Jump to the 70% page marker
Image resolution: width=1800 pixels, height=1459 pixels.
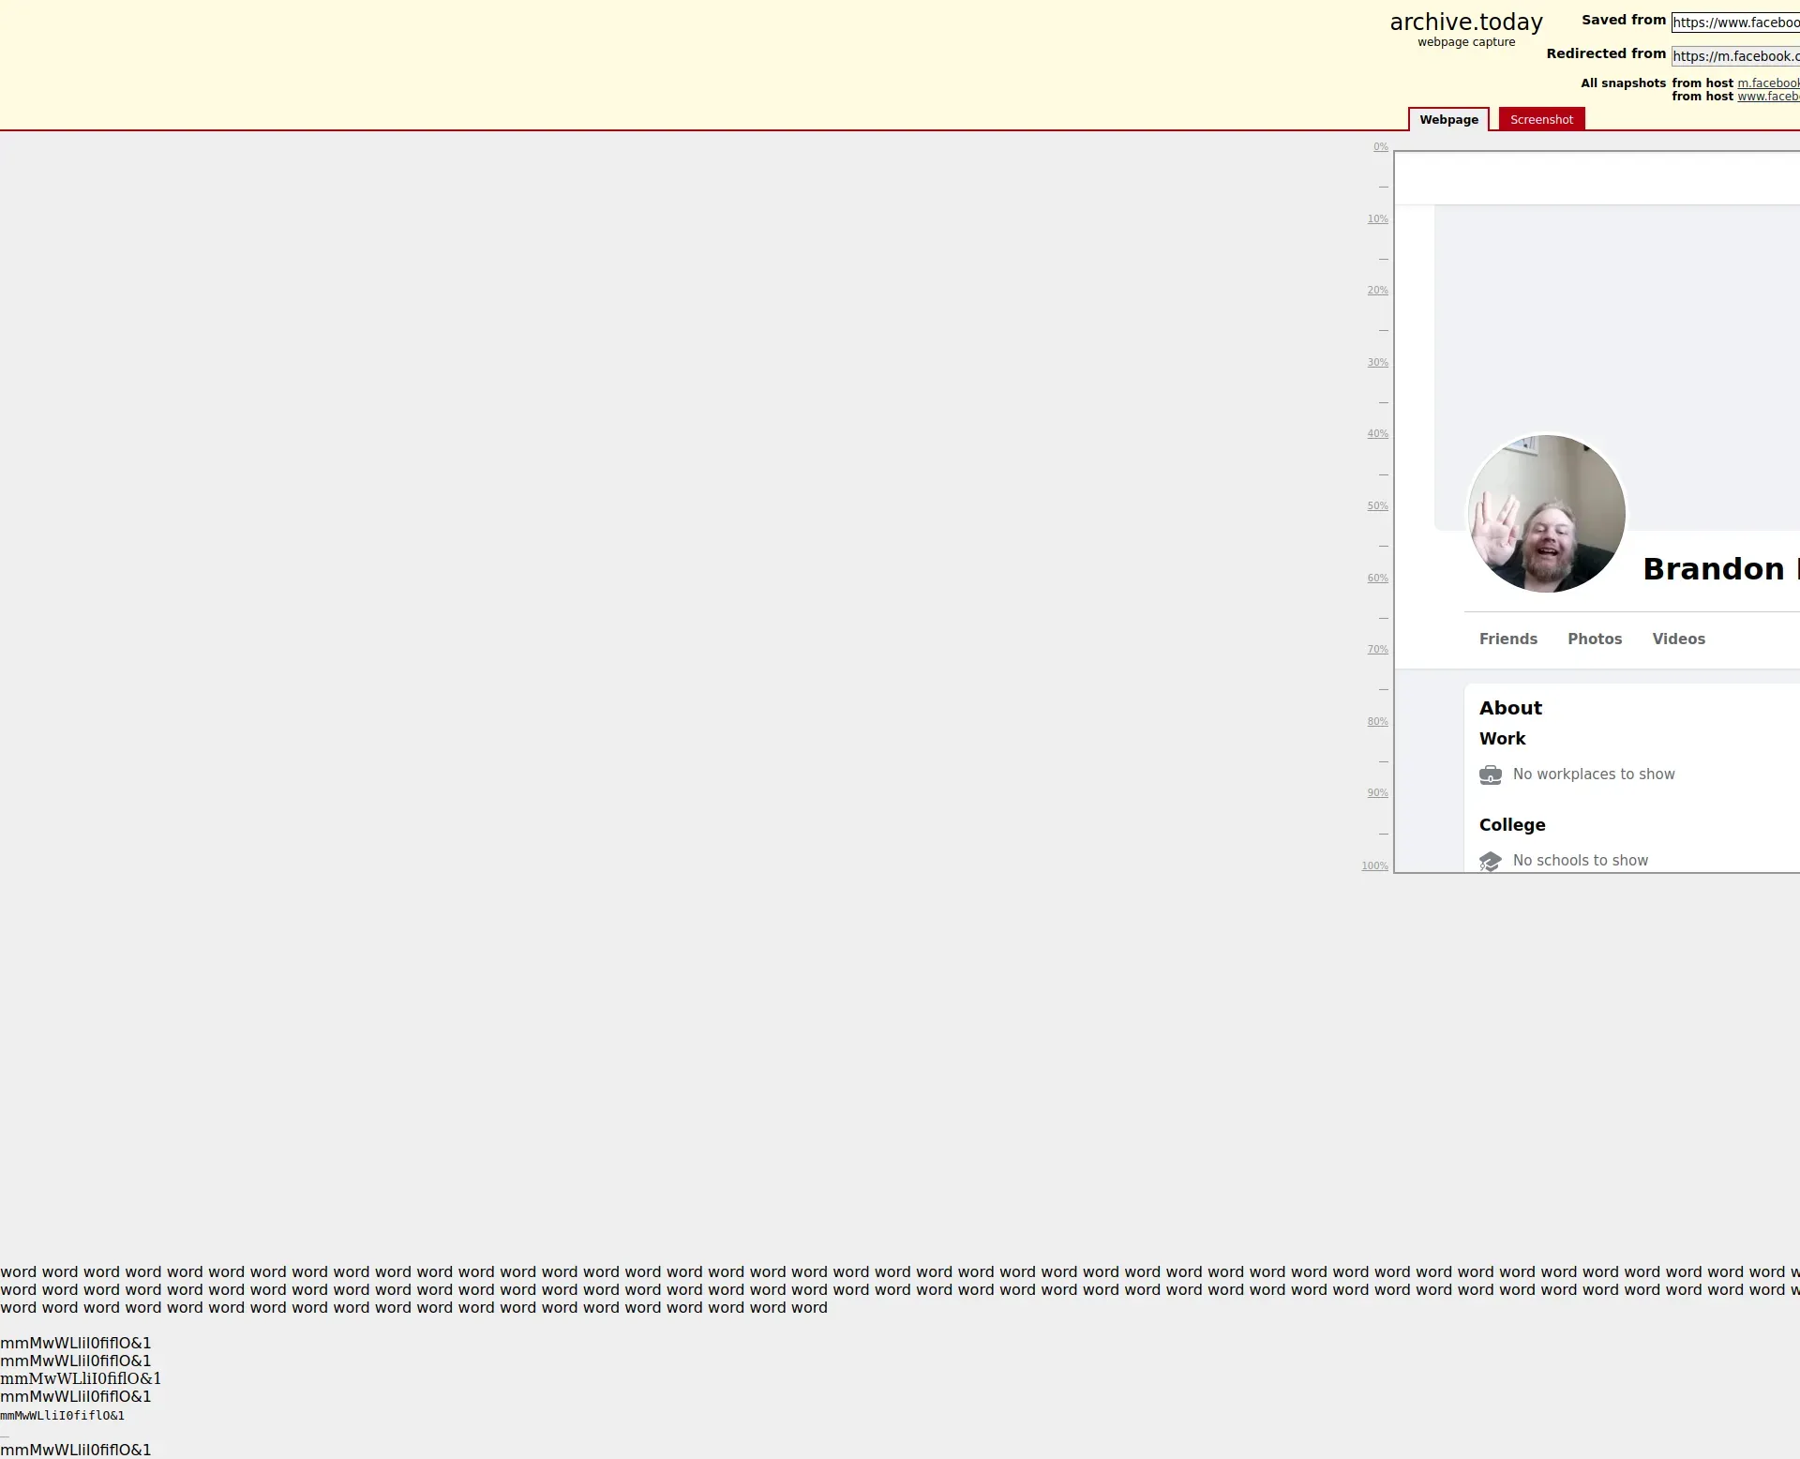[1377, 650]
